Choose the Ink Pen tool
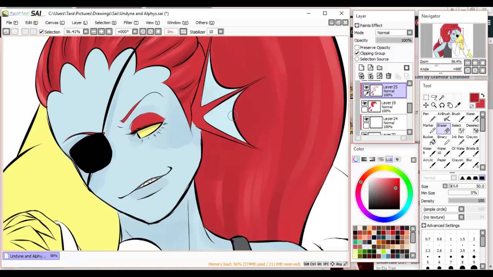This screenshot has height=277, width=493. (x=458, y=140)
